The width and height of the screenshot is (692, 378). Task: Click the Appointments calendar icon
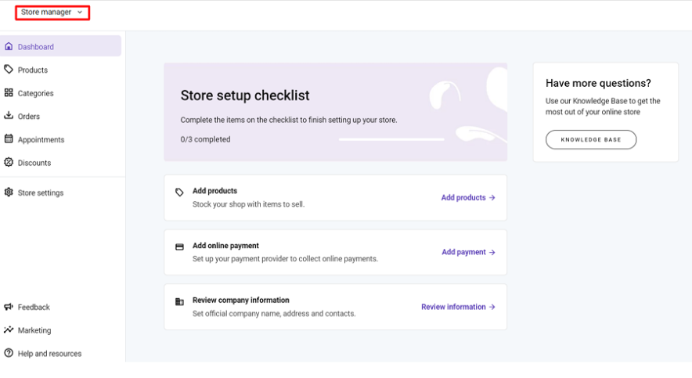pyautogui.click(x=9, y=139)
